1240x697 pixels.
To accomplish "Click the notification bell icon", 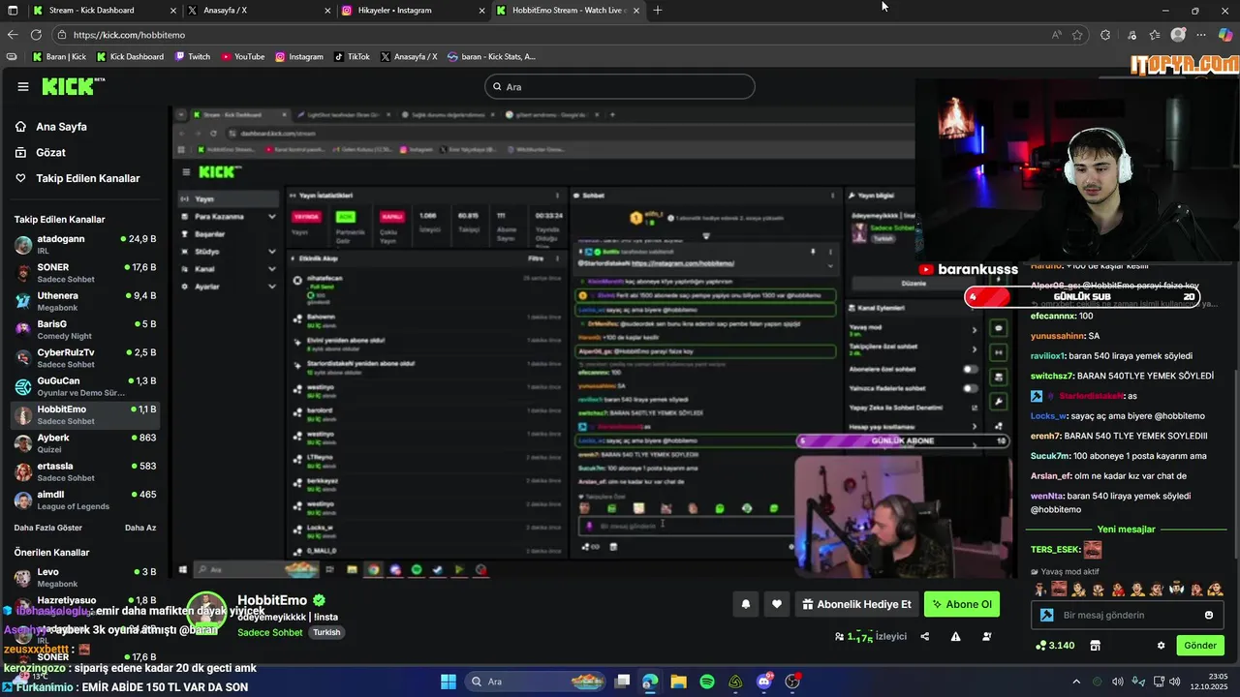I will coord(745,604).
